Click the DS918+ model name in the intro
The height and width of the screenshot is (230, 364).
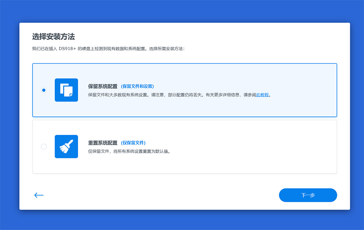(x=67, y=49)
